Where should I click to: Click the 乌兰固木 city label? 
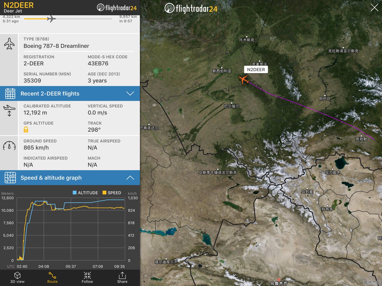[333, 173]
